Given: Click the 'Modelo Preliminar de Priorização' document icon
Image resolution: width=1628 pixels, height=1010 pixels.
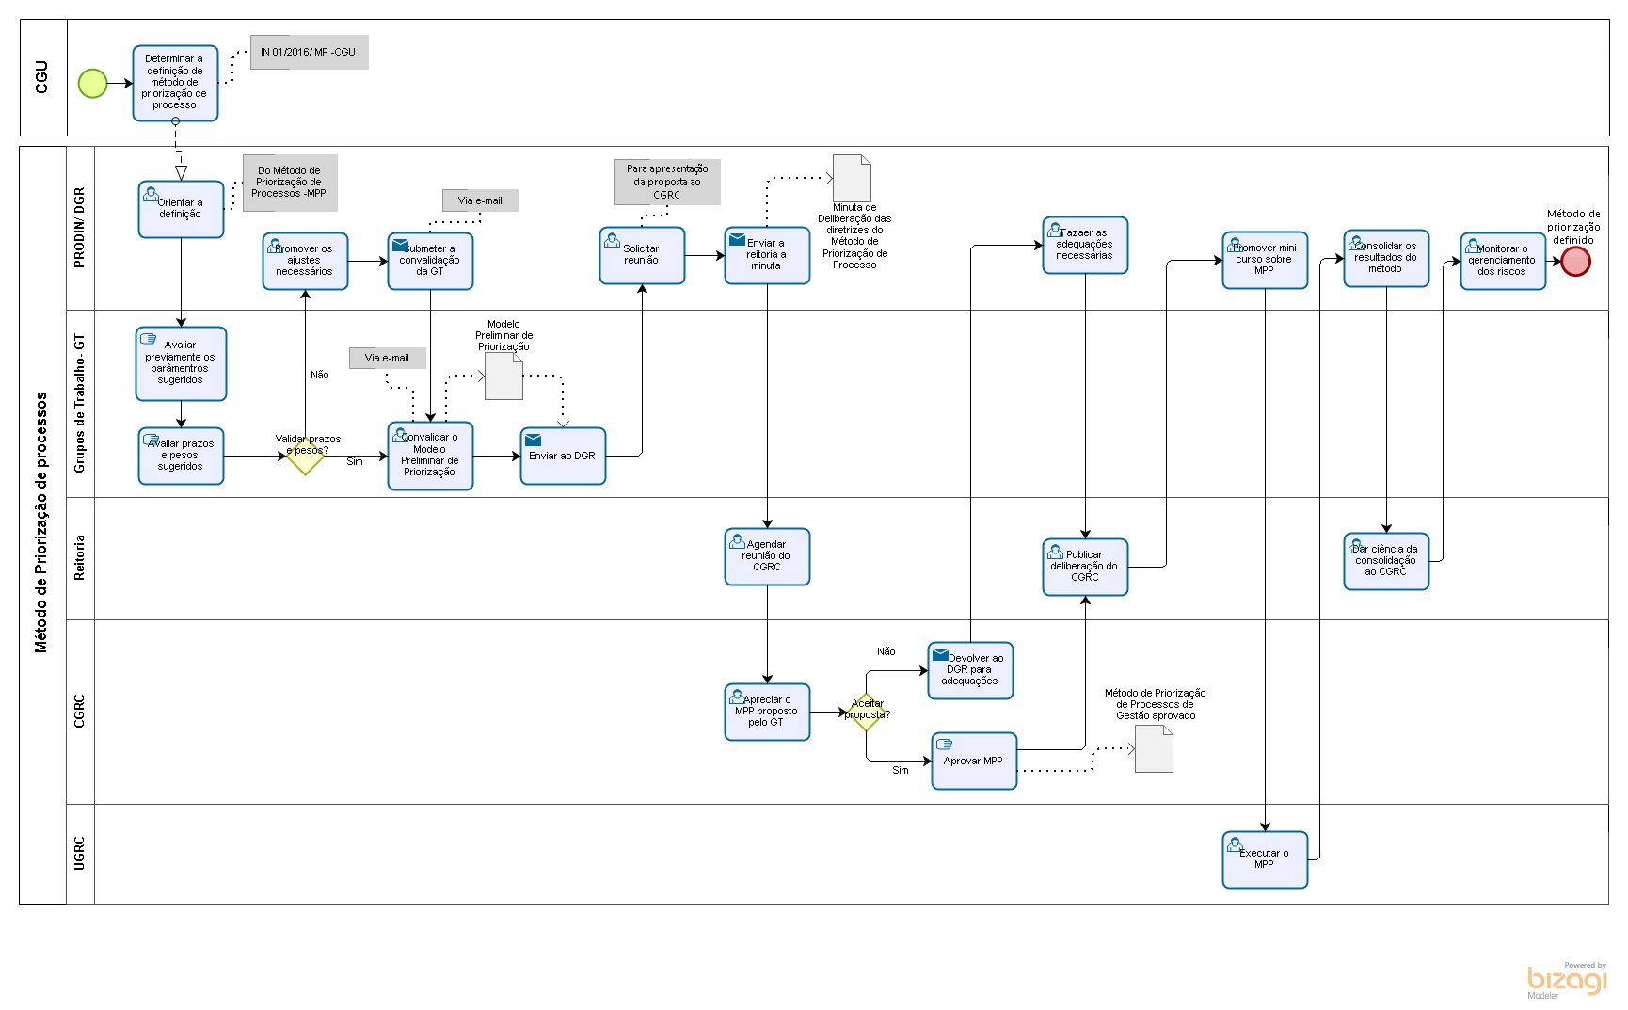Looking at the screenshot, I should pos(503,377).
